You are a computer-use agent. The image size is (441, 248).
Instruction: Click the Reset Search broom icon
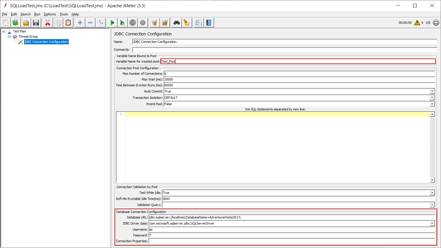pyautogui.click(x=187, y=23)
